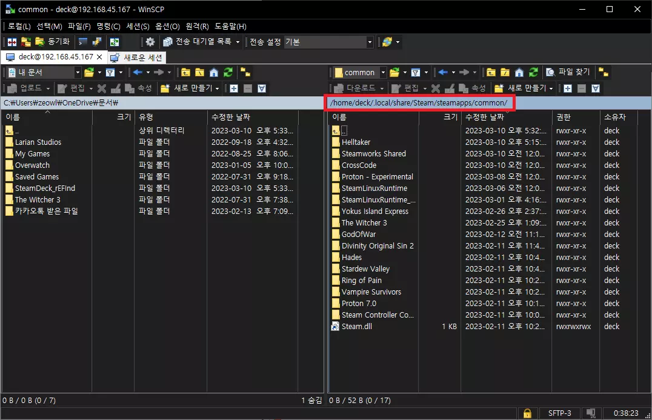Go to local root directory icon

pos(199,73)
